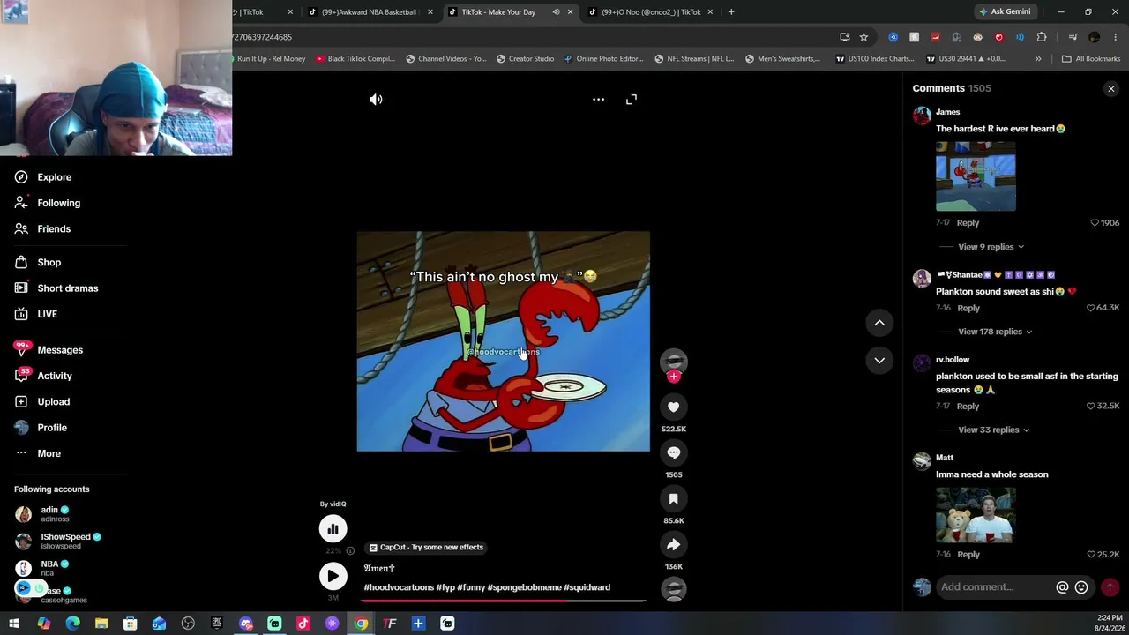Open Chrome's media control icon

tap(1073, 37)
